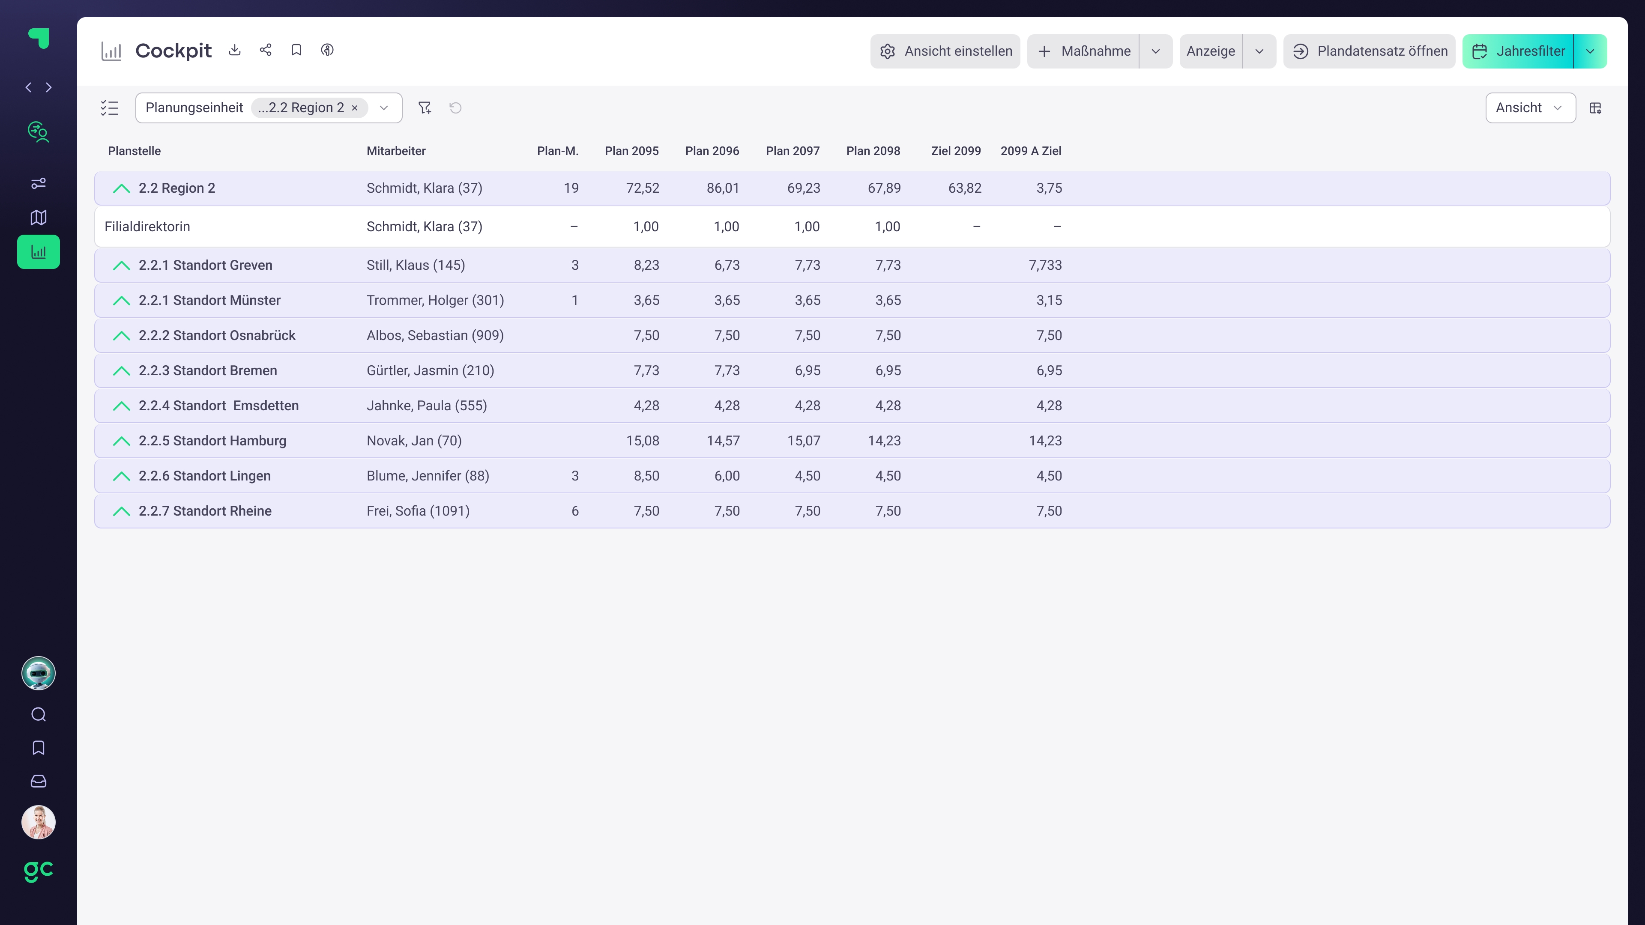Open the Maßnahme dropdown arrow
The image size is (1645, 925).
click(1155, 51)
